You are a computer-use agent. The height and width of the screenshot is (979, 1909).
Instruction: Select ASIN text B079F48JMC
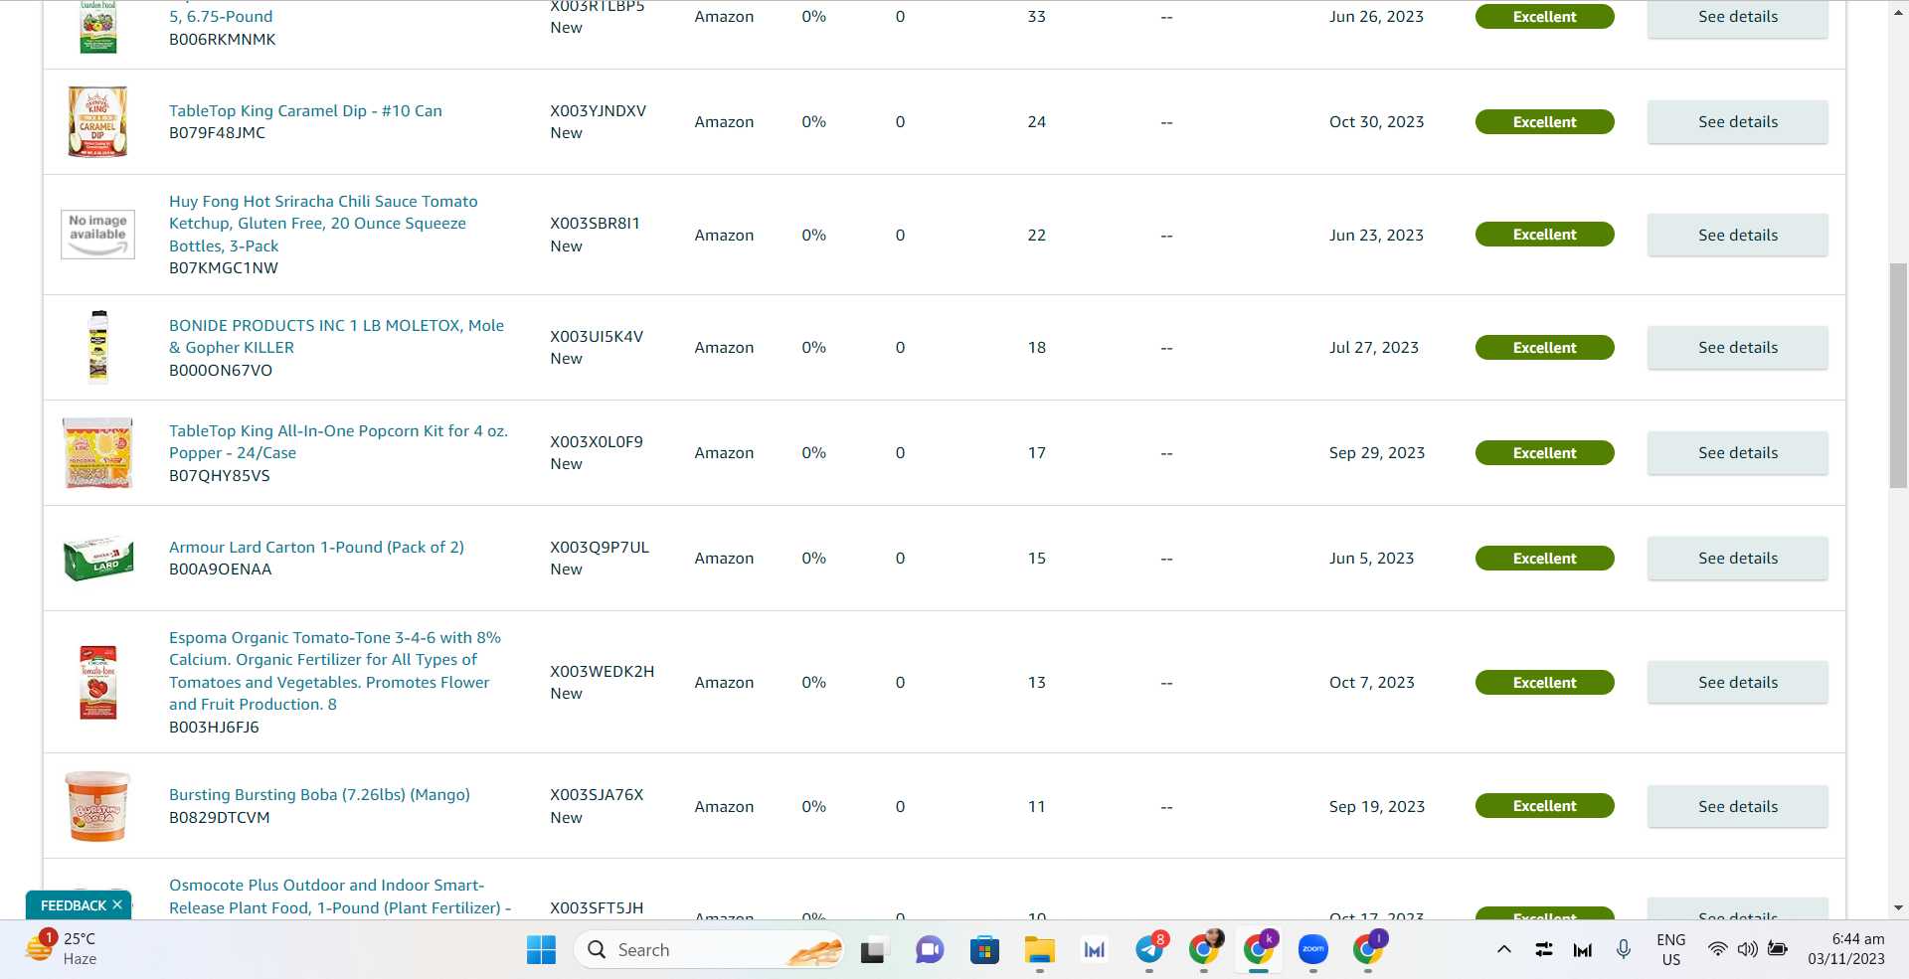point(217,132)
